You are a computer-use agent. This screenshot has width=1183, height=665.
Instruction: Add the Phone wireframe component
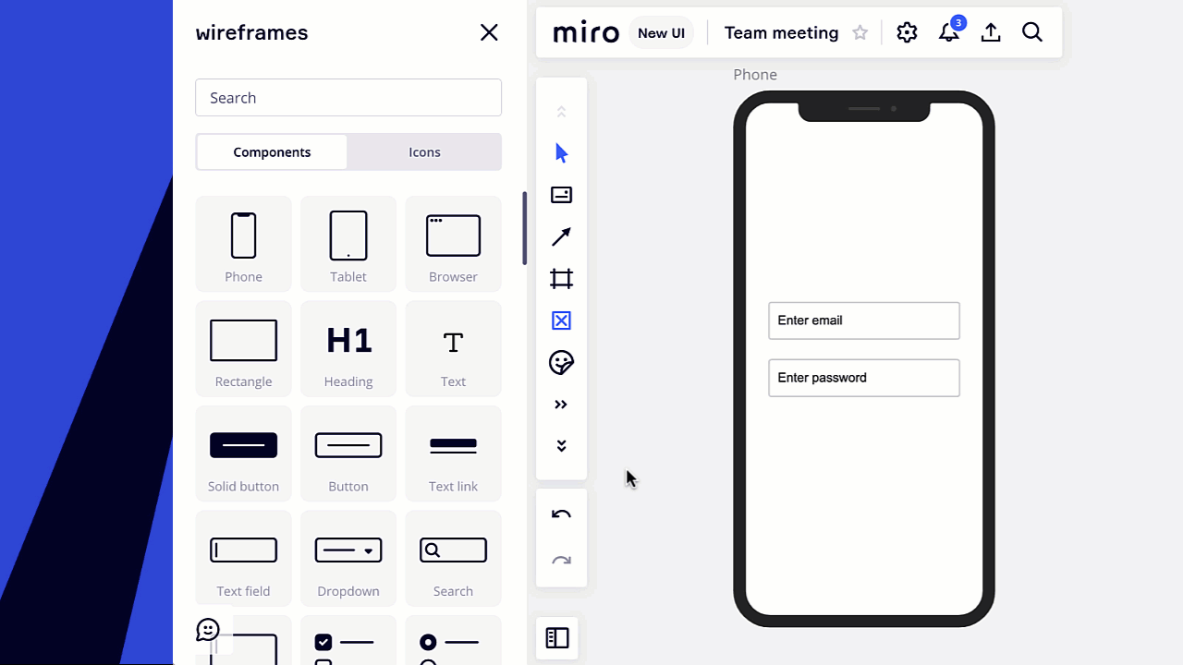[x=243, y=244]
